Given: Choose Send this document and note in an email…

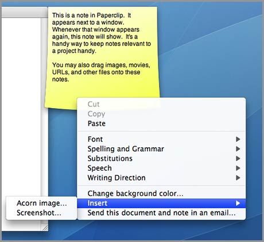Looking at the screenshot, I should 161,213.
